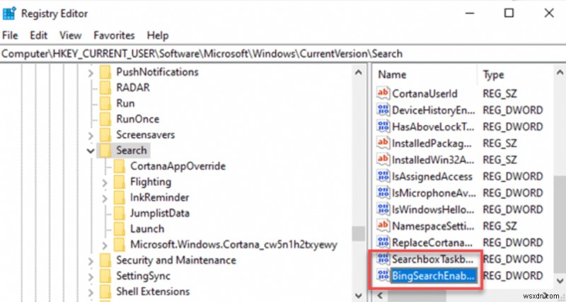Click into the registry path address bar

tap(283, 54)
